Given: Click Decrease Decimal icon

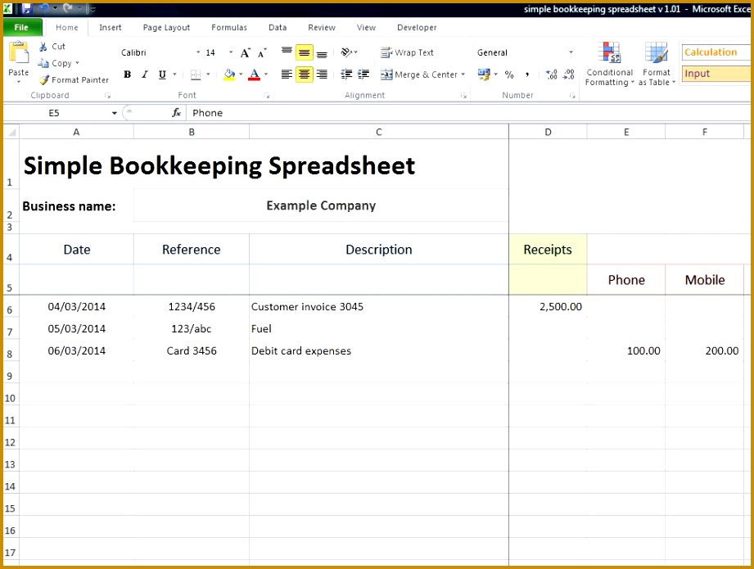Looking at the screenshot, I should click(569, 75).
